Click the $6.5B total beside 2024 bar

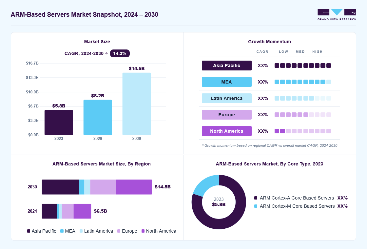[x=100, y=211]
